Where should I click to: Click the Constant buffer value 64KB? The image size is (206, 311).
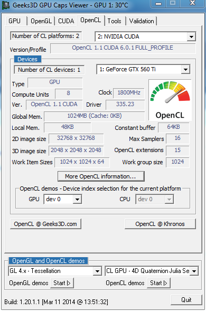(x=174, y=128)
